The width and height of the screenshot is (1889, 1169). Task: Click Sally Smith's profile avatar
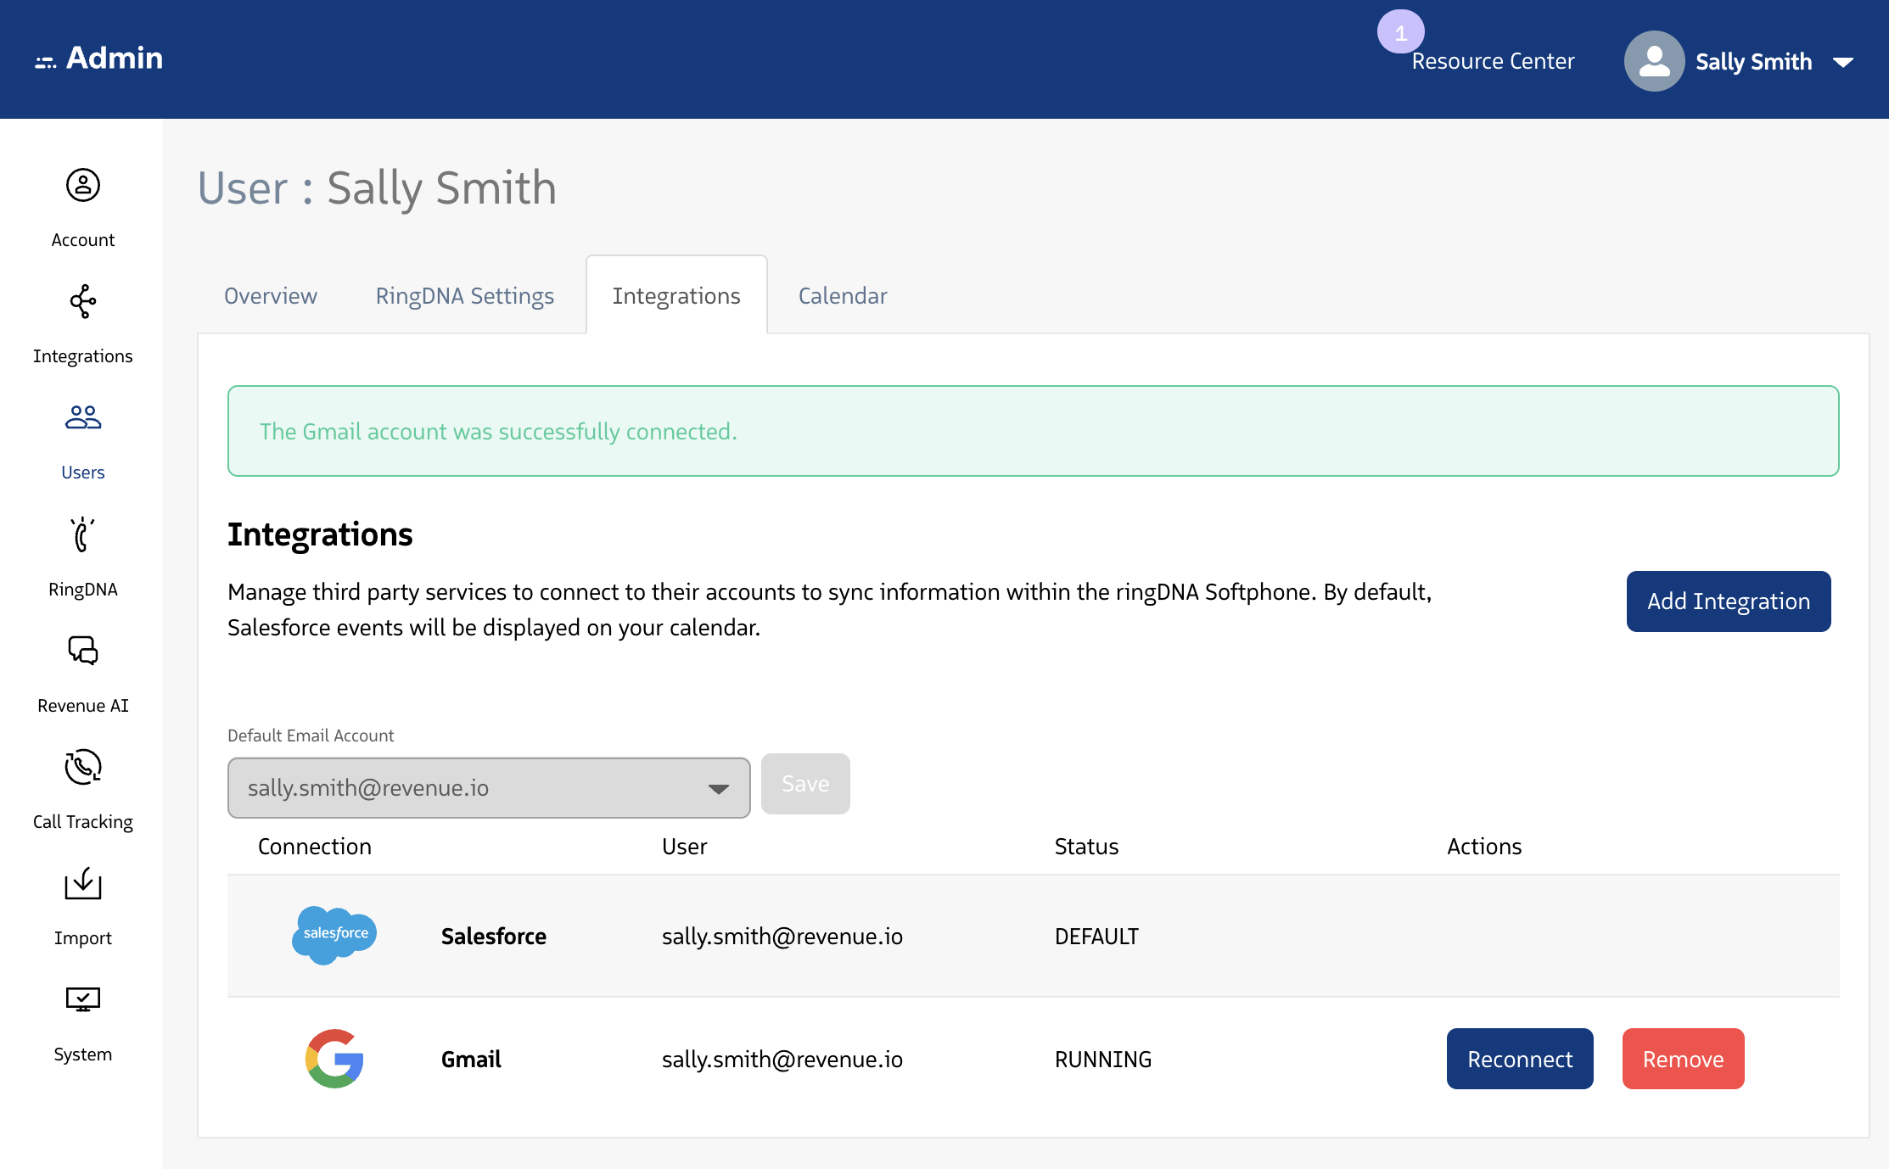pyautogui.click(x=1653, y=61)
